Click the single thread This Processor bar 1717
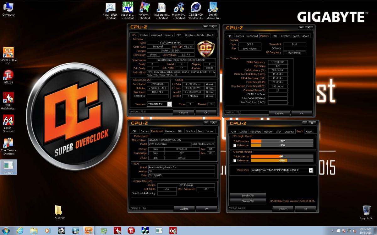 pos(282,141)
